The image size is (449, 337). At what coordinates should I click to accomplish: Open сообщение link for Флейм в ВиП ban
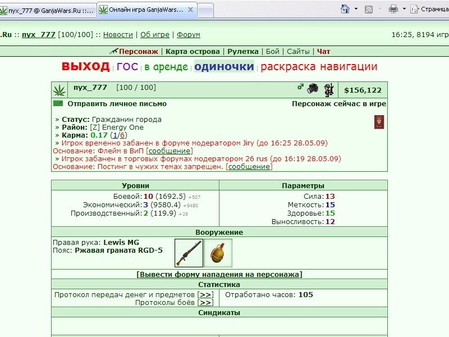(x=169, y=151)
